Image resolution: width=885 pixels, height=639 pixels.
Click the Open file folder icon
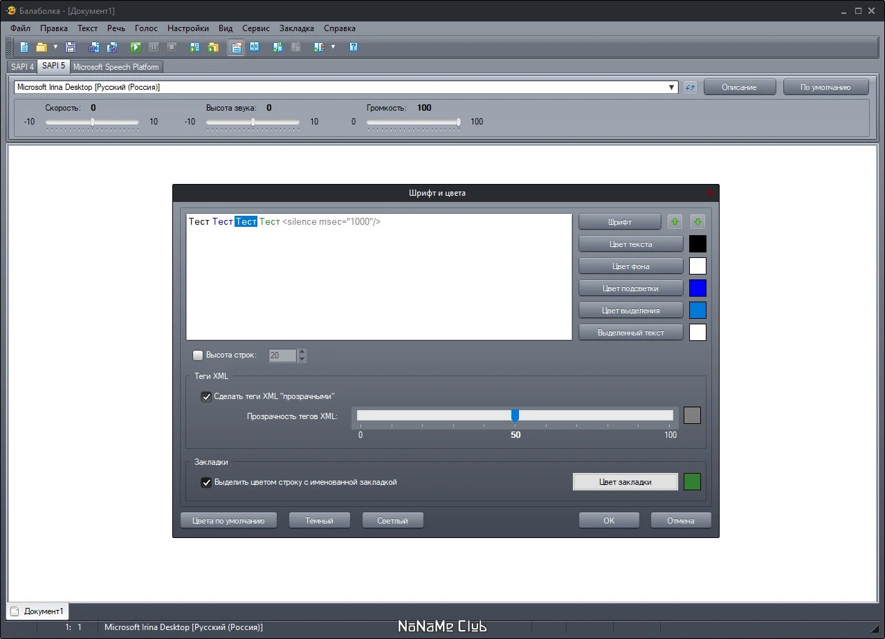point(42,47)
